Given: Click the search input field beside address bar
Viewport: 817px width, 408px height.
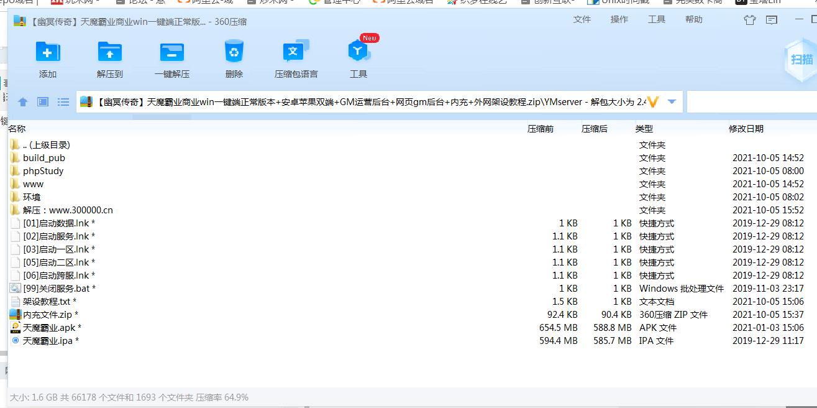Looking at the screenshot, I should point(752,102).
